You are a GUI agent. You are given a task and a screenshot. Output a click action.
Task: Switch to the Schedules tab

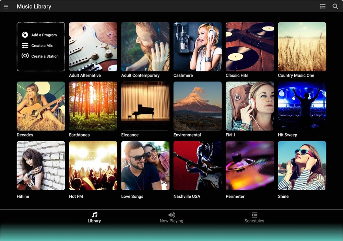254,218
